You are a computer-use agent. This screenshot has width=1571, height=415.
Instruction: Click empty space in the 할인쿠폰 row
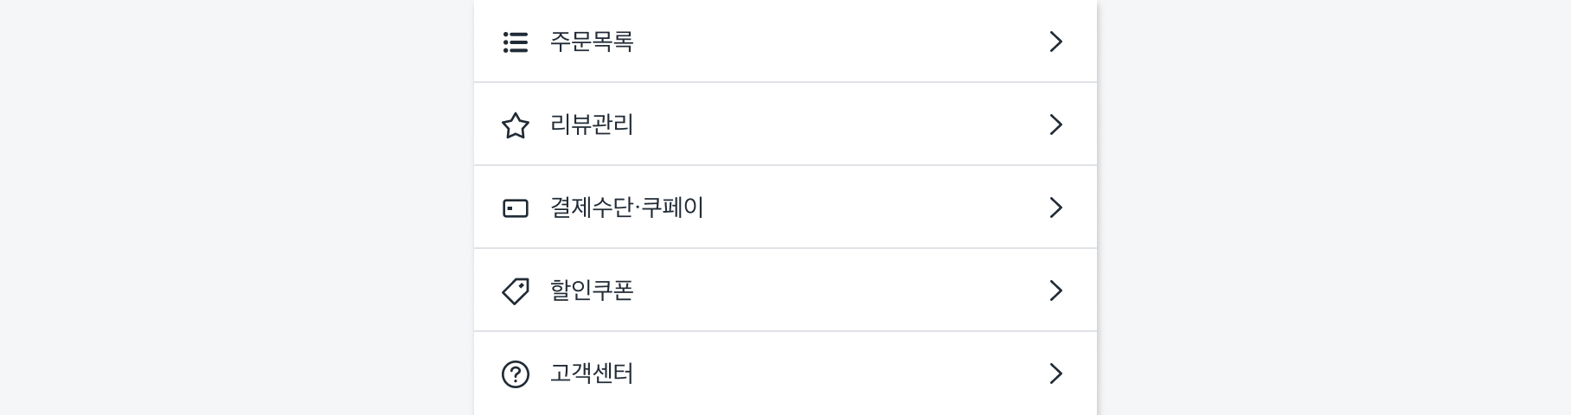830,290
